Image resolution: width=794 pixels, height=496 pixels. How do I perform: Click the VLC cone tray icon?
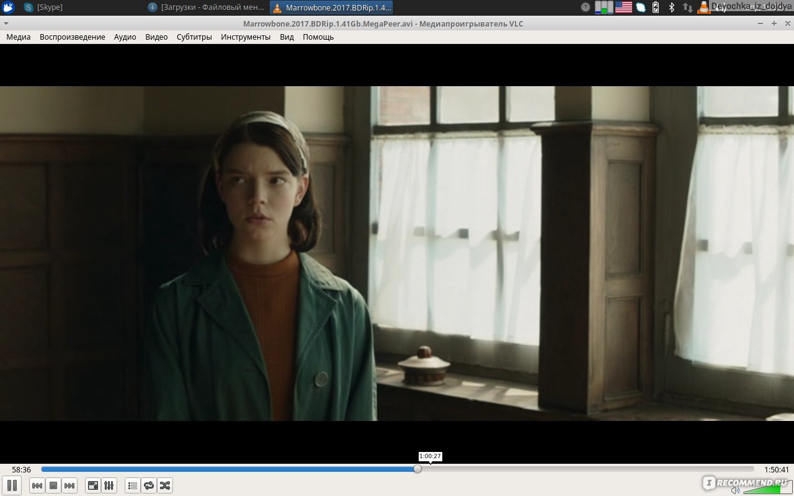[703, 7]
